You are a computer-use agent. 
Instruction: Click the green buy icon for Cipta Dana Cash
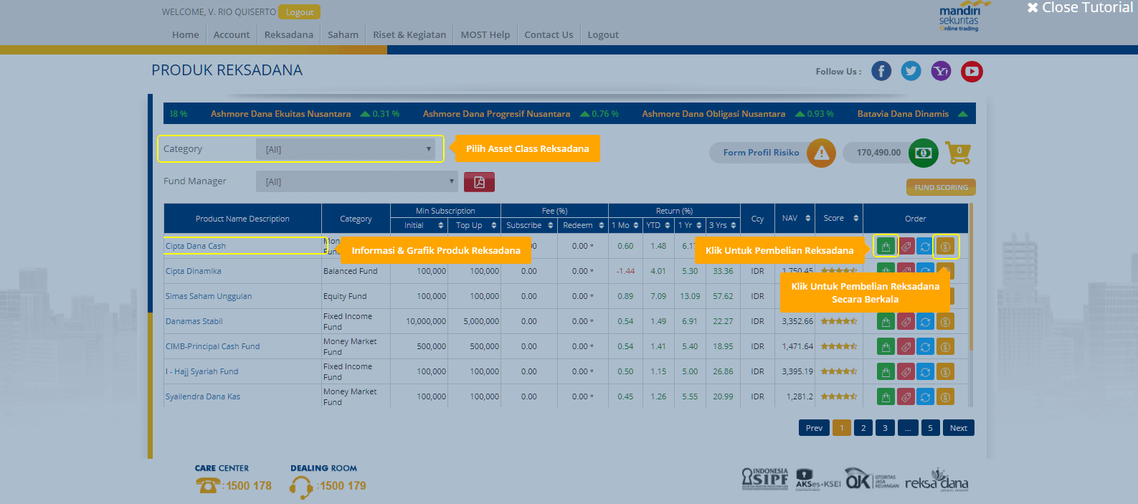[886, 247]
